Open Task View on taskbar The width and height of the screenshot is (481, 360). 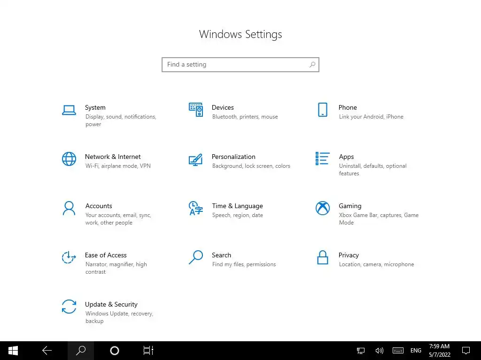point(148,351)
